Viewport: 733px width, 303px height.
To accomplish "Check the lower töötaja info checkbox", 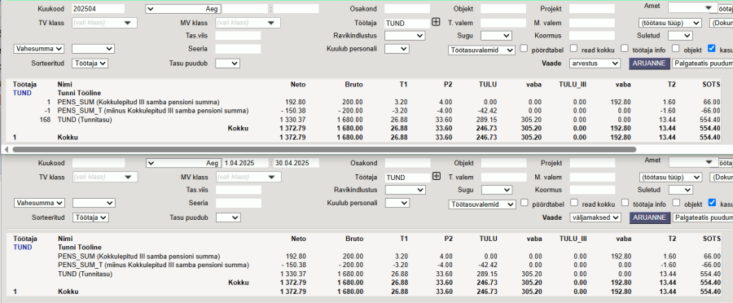I will click(625, 203).
